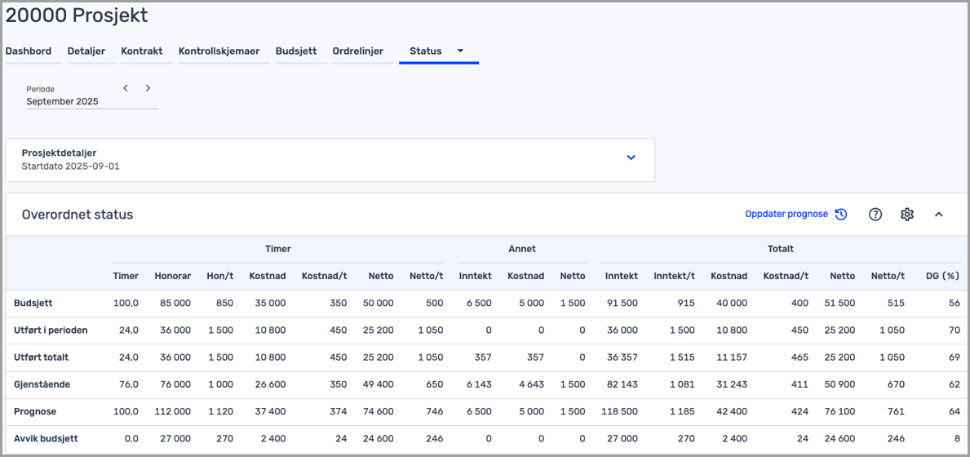Viewport: 970px width, 457px height.
Task: Switch to the Ordrelinjer tab
Action: tap(357, 51)
